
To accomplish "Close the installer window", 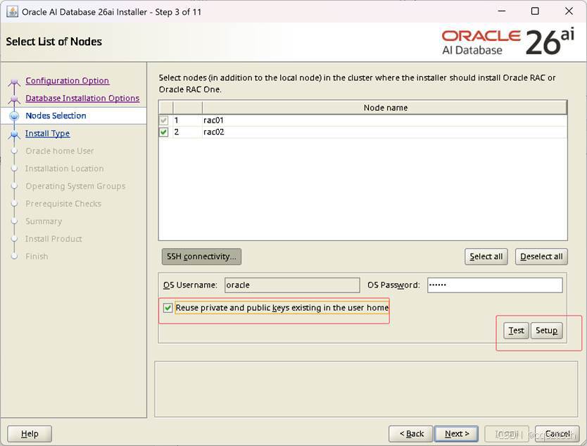I will (569, 11).
